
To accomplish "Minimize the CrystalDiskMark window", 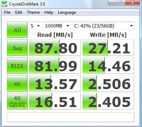I will [x=112, y=3].
